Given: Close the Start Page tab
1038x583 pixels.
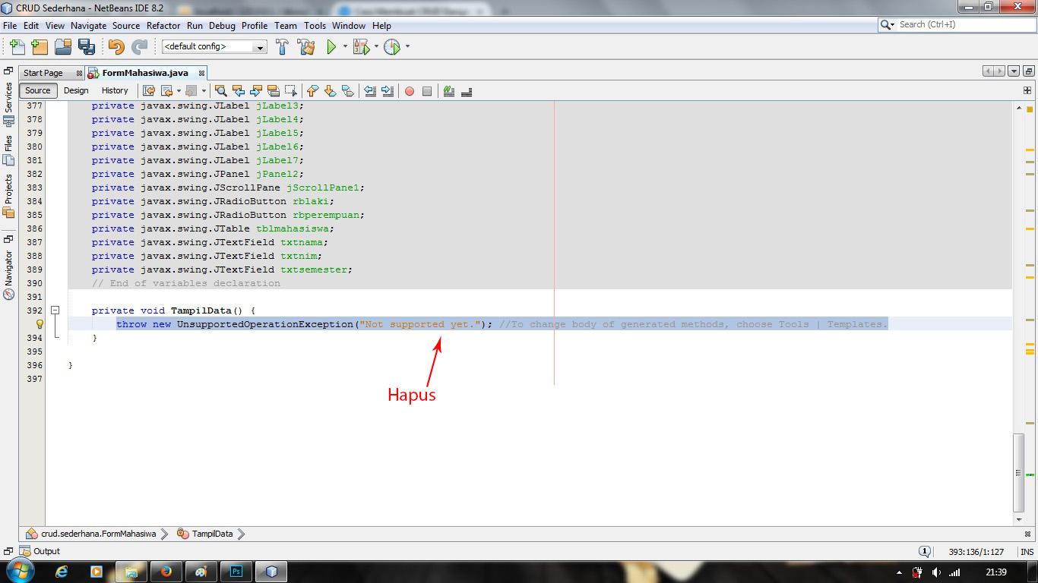Looking at the screenshot, I should click(79, 74).
